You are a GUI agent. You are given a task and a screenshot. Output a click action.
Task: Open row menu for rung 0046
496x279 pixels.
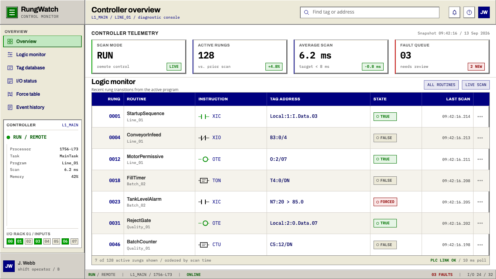point(480,245)
